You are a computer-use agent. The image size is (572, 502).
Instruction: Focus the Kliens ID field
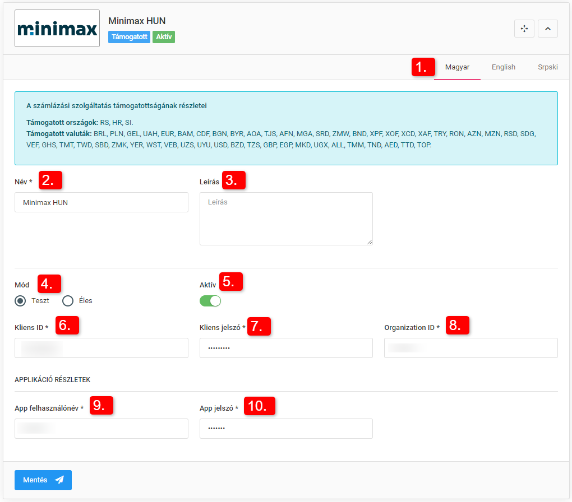pos(101,348)
